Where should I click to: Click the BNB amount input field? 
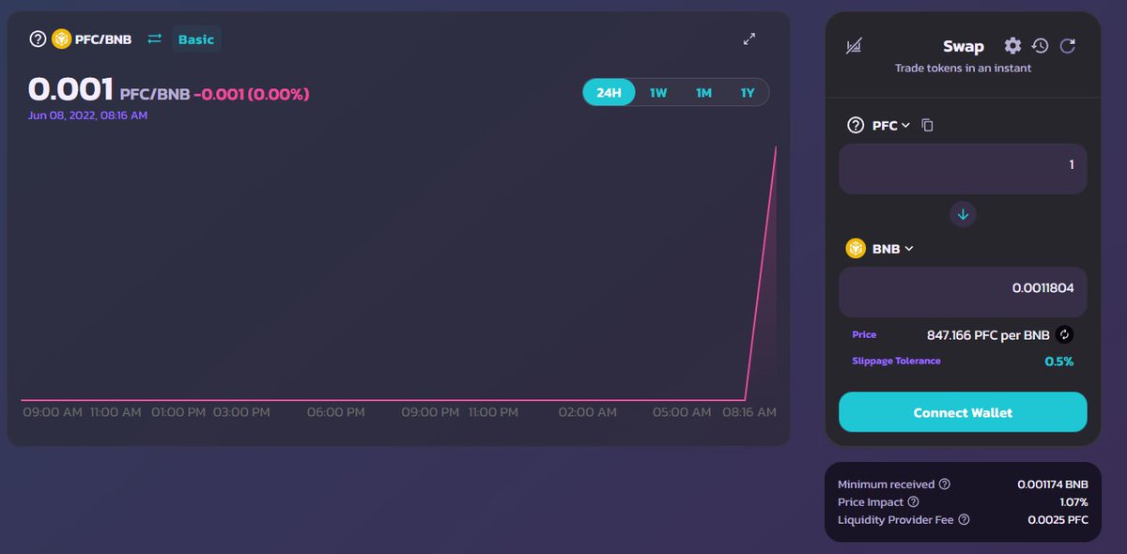click(963, 292)
